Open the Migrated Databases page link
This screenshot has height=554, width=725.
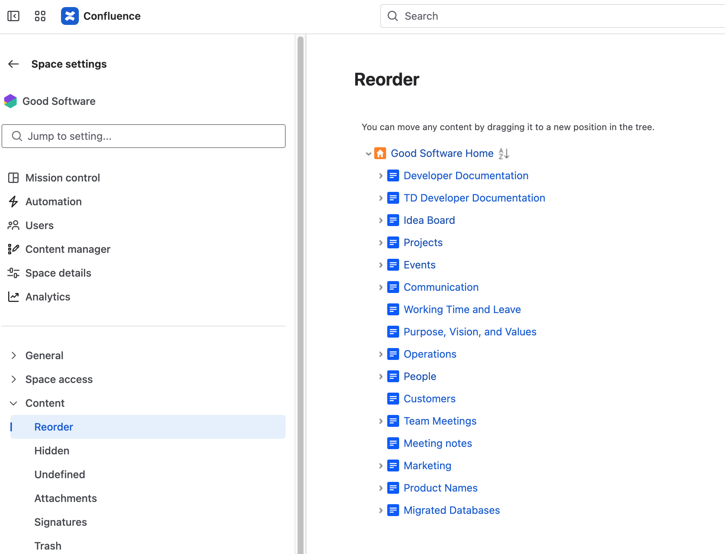click(x=452, y=510)
